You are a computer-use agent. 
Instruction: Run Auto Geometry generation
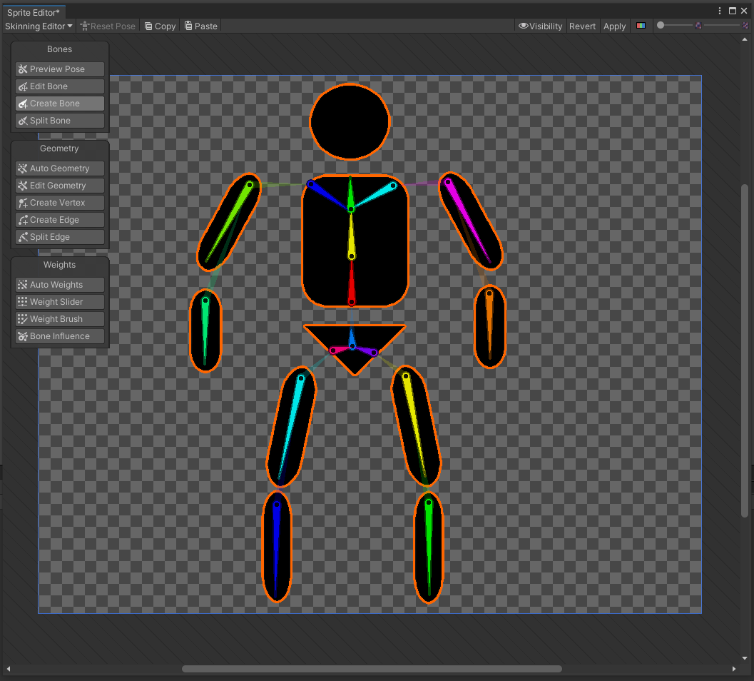[59, 168]
